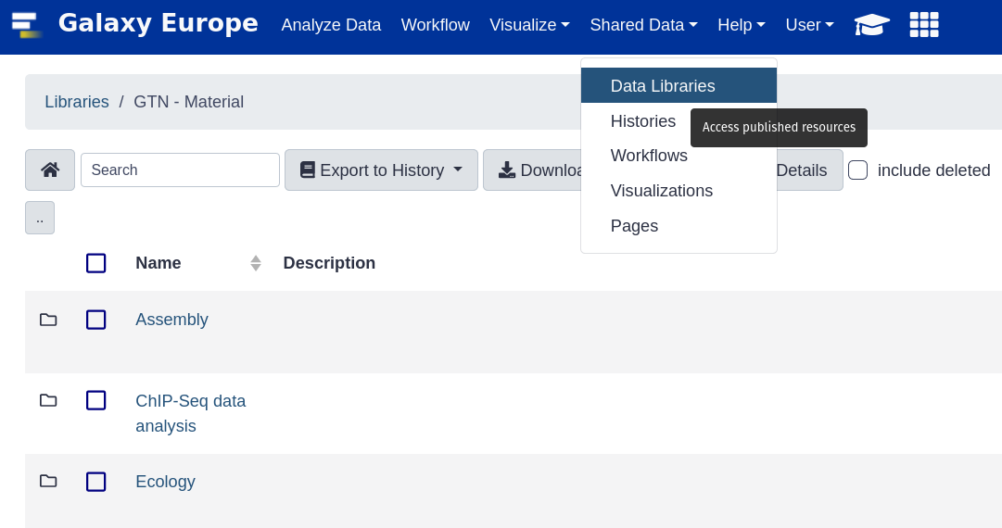Viewport: 1002px width, 528px height.
Task: Click the Assembly folder icon
Action: pos(48,320)
